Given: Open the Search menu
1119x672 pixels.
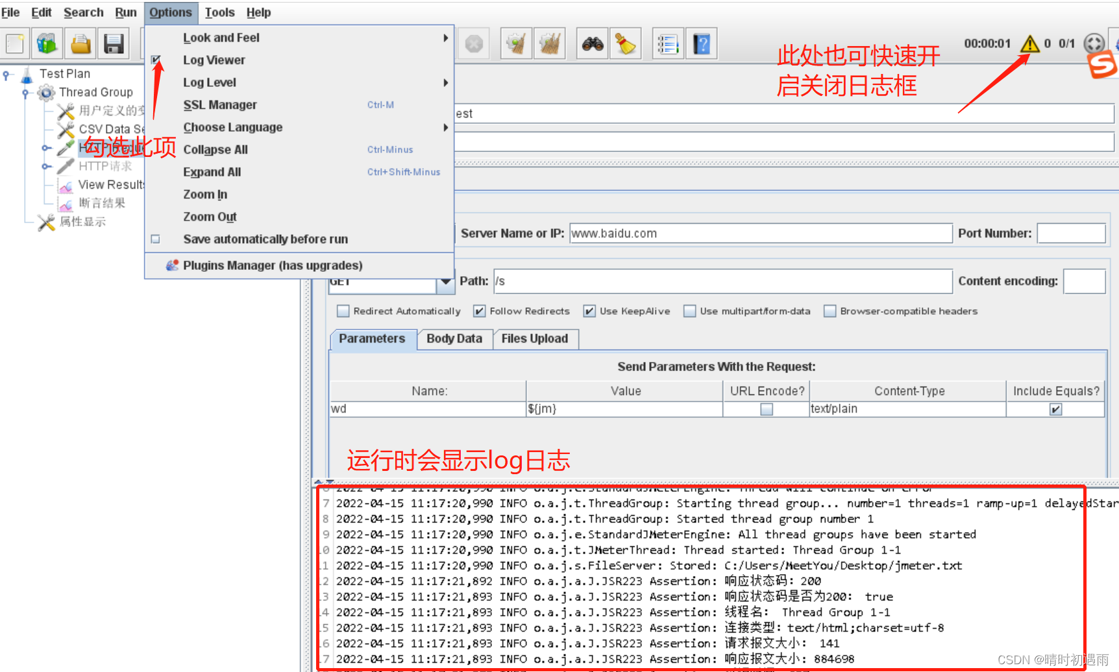Looking at the screenshot, I should coord(84,12).
